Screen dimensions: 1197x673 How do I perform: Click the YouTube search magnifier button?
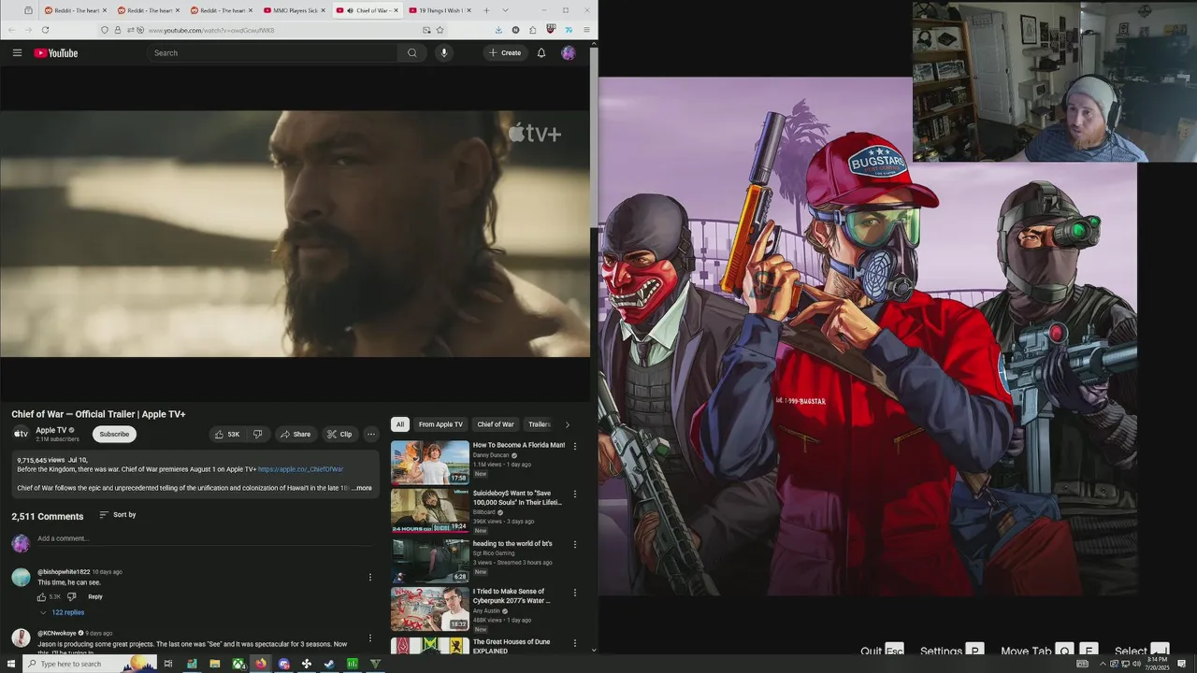(411, 53)
